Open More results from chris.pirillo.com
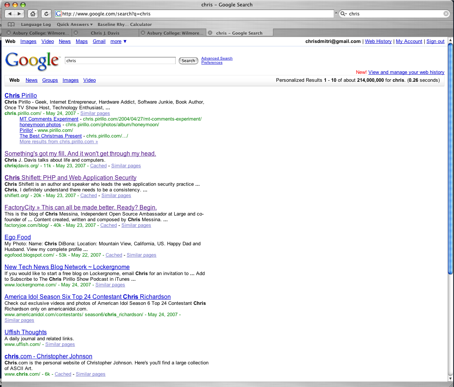 point(59,142)
